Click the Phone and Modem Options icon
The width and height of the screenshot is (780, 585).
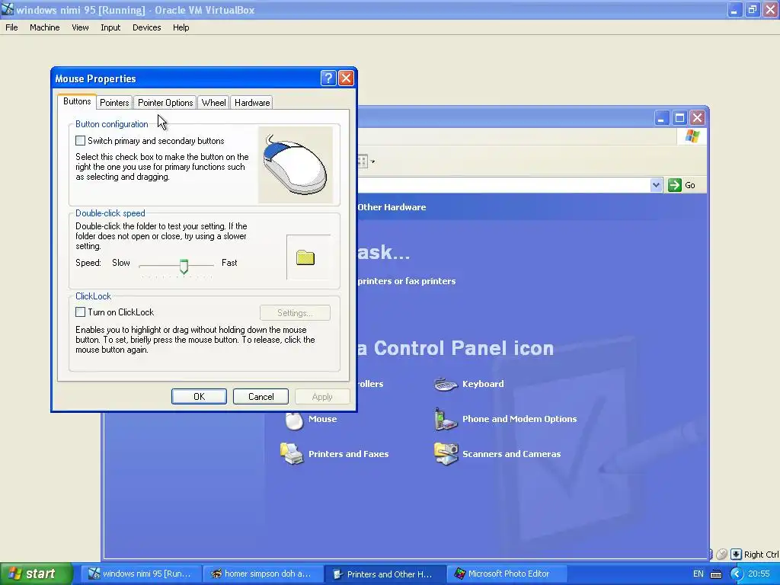pos(446,419)
